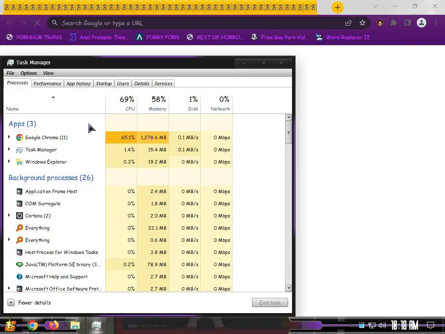Share this page icon in address bar

coord(349,23)
